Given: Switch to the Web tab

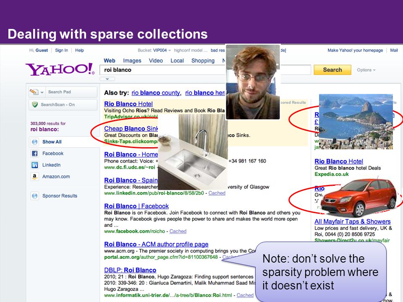Looking at the screenshot, I should (110, 60).
